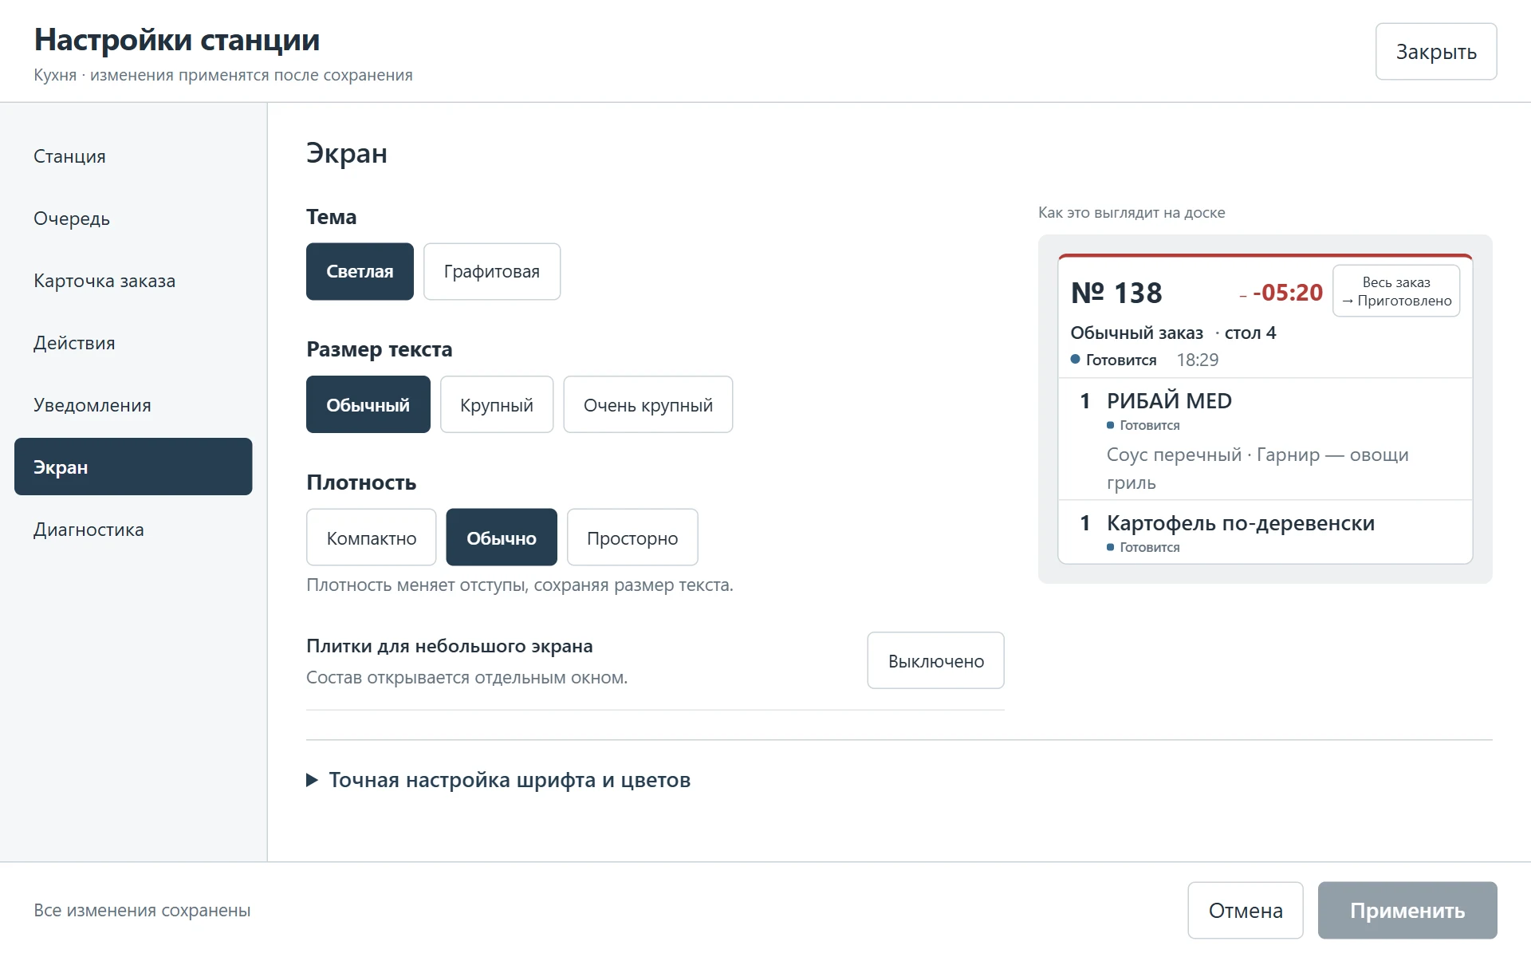1531x957 pixels.
Task: Click the order number № 138
Action: [x=1116, y=293]
